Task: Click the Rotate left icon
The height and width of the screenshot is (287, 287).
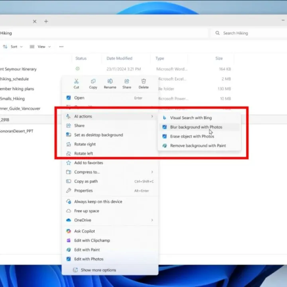Action: (x=69, y=153)
